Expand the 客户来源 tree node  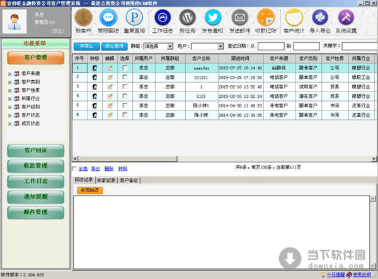coord(9,73)
